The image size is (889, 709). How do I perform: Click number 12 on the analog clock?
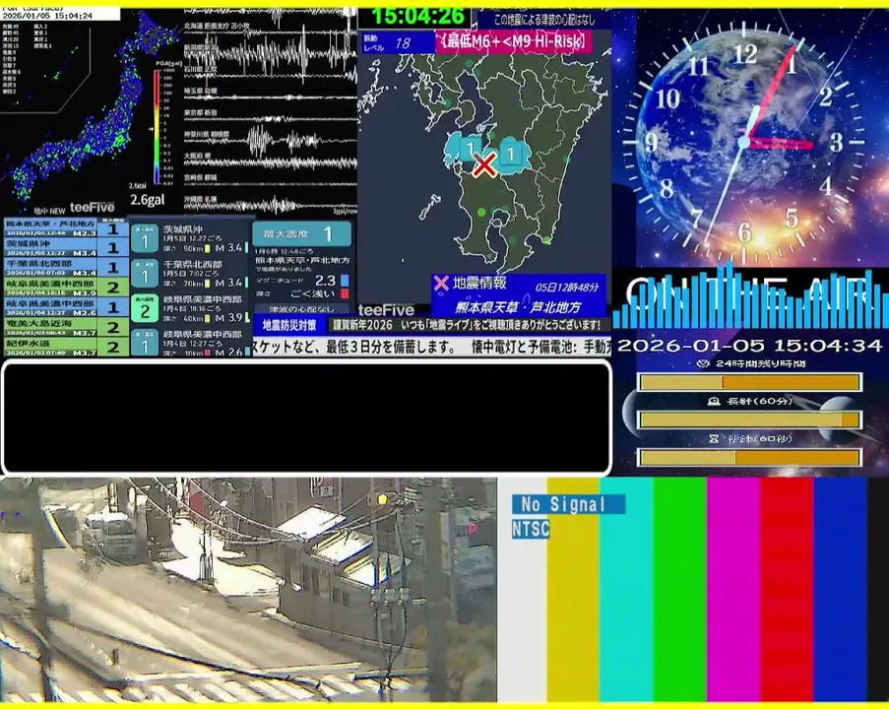pos(745,55)
